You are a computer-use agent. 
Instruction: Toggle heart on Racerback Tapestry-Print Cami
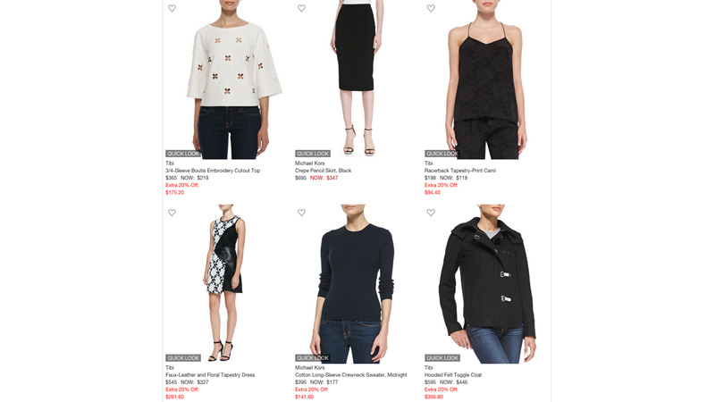431,8
